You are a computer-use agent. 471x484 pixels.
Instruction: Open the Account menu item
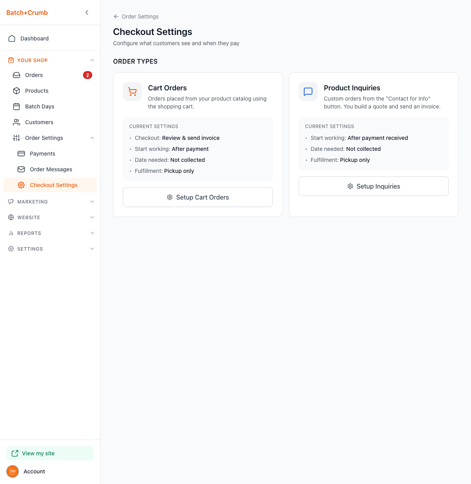pos(34,471)
